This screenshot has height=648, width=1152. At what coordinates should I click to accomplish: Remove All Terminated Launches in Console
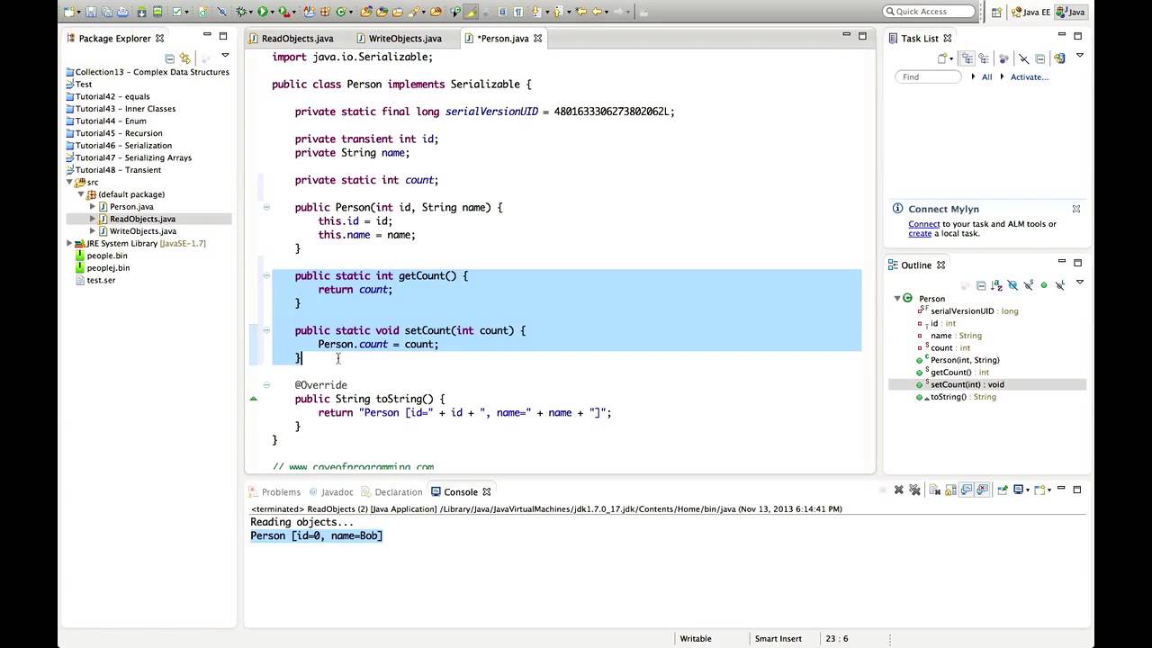(914, 490)
